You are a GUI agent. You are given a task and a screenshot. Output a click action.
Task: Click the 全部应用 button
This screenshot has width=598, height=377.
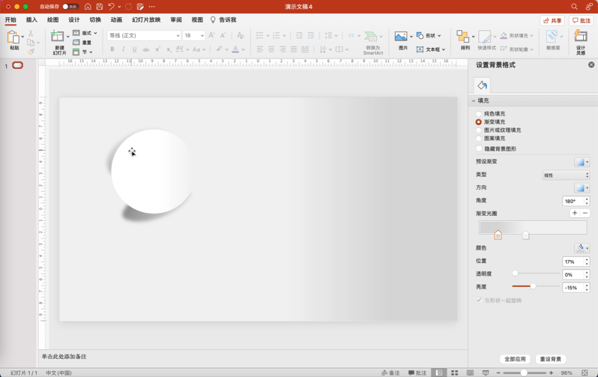click(515, 359)
